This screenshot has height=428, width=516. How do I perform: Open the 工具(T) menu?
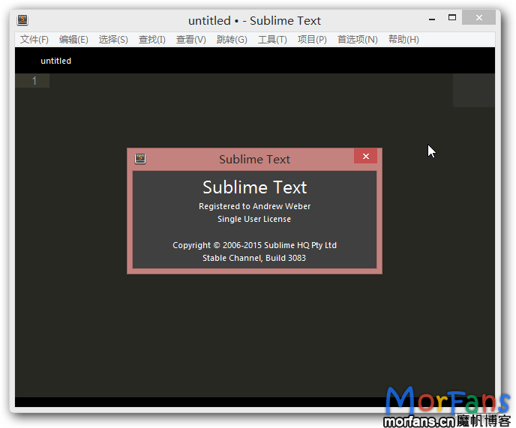pos(272,40)
